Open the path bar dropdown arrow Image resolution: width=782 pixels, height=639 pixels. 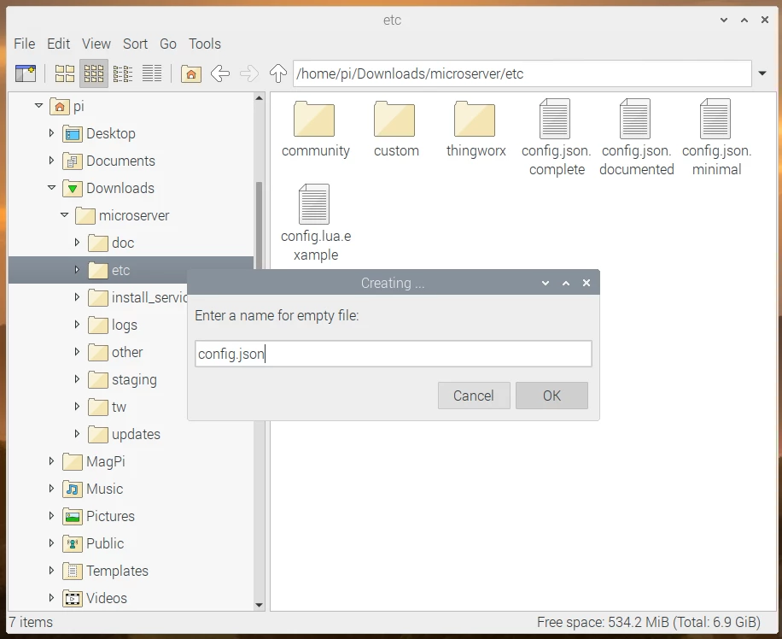point(762,73)
